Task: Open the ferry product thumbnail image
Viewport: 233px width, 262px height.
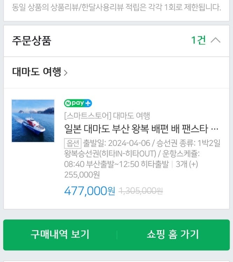Action: [x=33, y=121]
